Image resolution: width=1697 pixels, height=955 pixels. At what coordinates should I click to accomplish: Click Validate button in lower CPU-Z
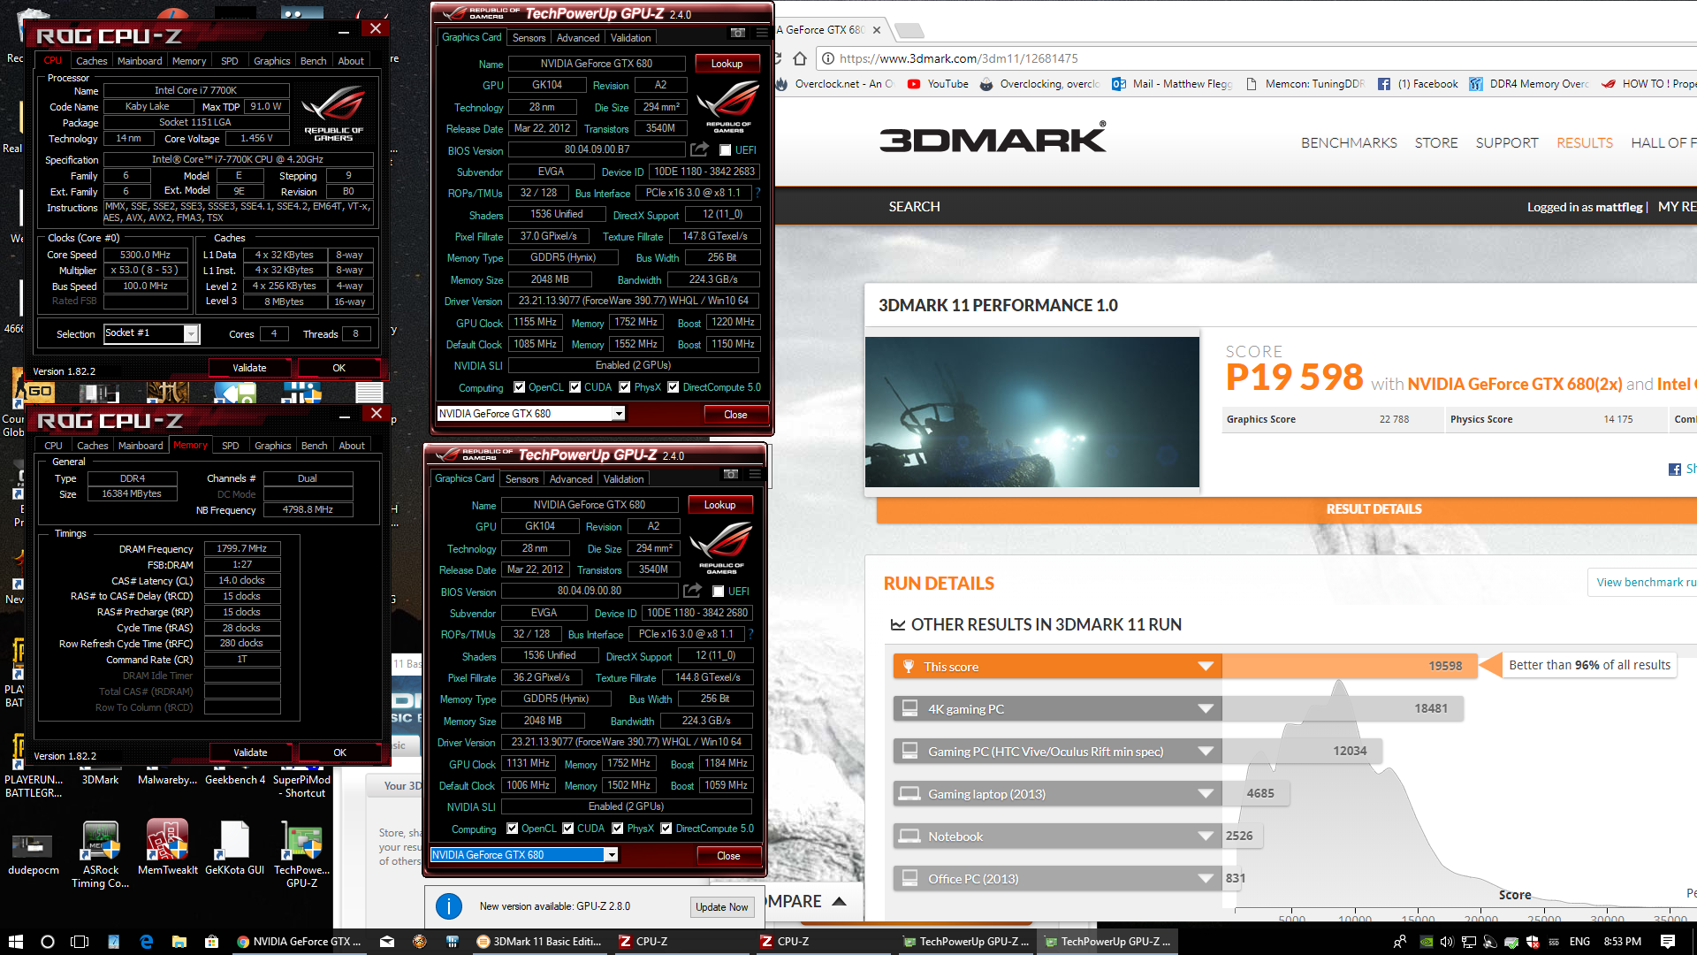[250, 753]
